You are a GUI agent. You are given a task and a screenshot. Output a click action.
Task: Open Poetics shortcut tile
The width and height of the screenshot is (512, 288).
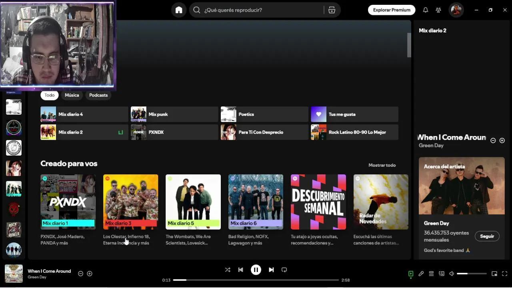[x=264, y=114]
